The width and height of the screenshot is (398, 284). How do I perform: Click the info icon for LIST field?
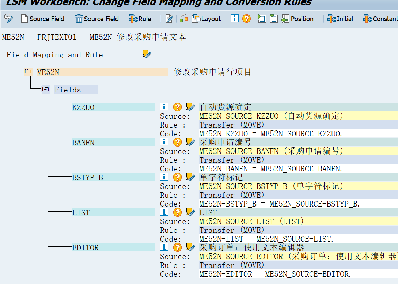point(164,212)
